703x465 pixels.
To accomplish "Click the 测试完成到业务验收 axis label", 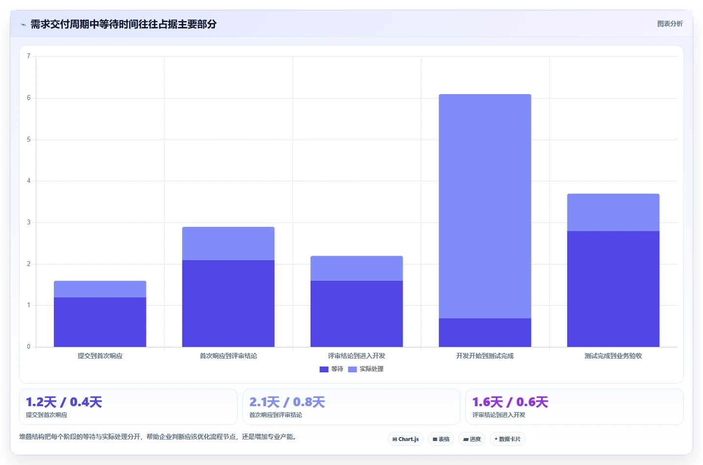I will (613, 356).
